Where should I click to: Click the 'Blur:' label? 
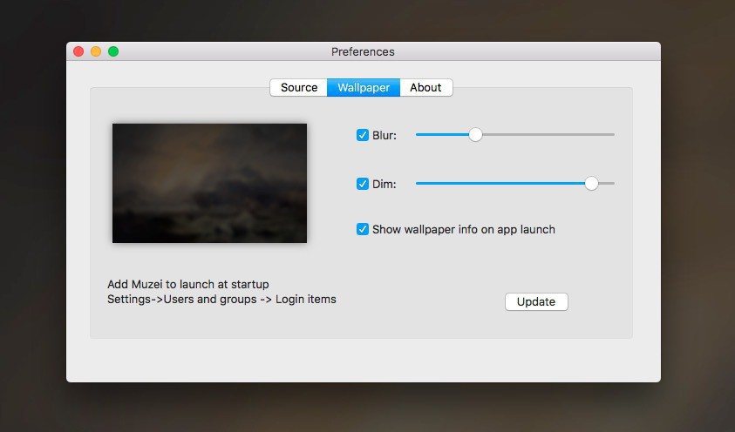pyautogui.click(x=385, y=135)
